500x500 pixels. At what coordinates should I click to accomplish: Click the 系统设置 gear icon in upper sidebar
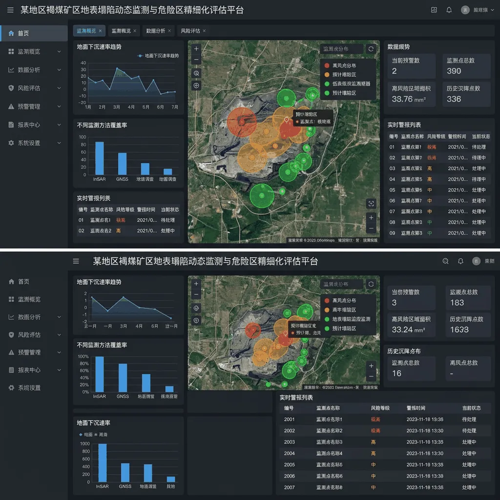tap(11, 143)
